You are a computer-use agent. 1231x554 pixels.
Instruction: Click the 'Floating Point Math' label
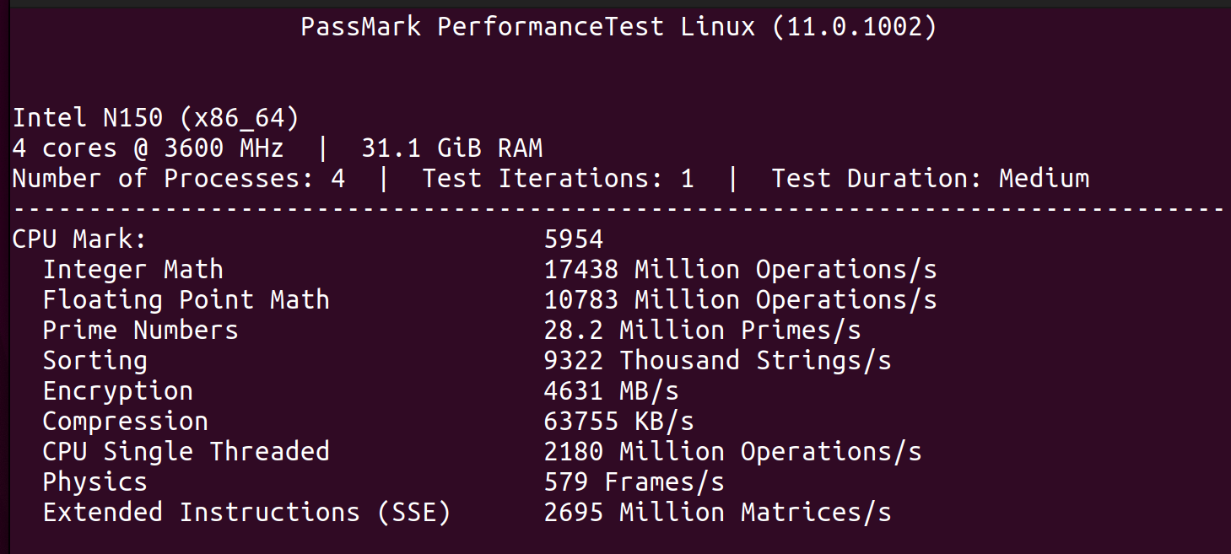[186, 300]
